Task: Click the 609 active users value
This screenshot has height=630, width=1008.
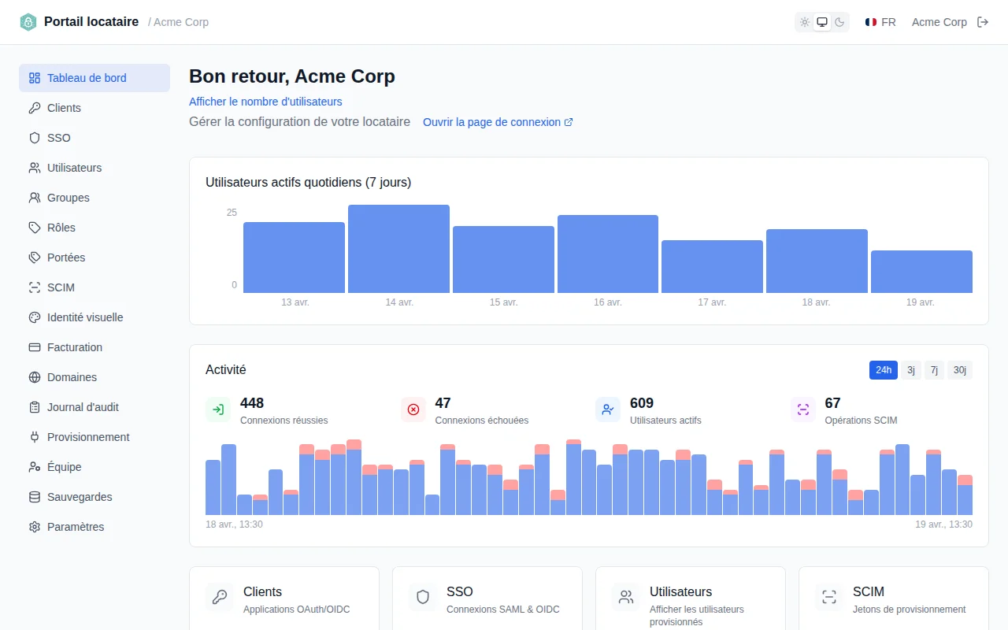Action: pyautogui.click(x=642, y=403)
